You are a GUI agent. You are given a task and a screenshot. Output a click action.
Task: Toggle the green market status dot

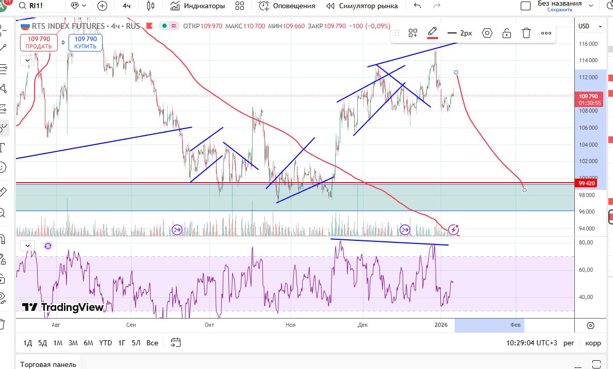tap(164, 26)
